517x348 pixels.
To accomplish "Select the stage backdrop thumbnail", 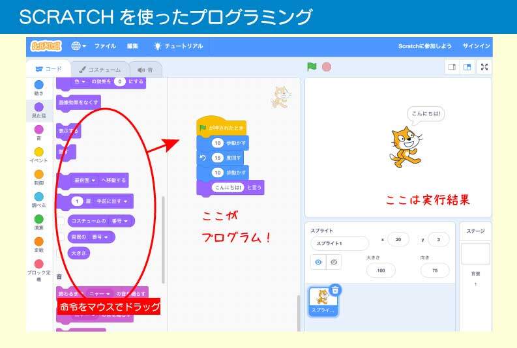I will click(475, 254).
